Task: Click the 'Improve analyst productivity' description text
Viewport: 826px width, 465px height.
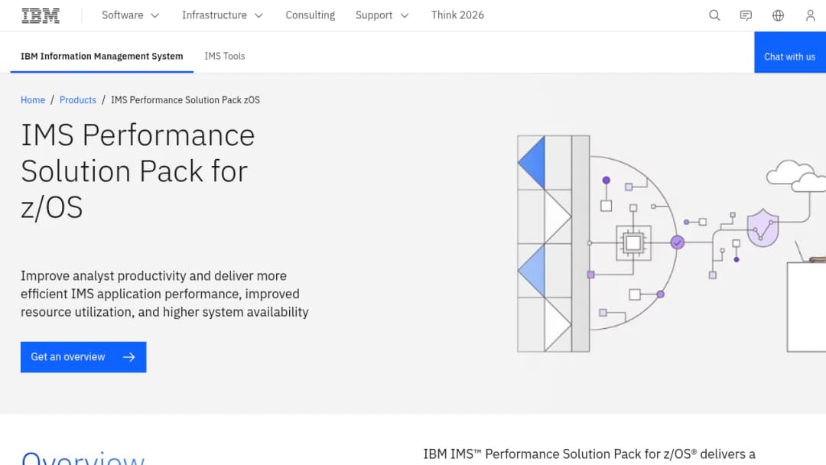Action: click(x=164, y=294)
